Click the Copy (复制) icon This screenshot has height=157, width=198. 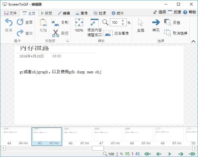pyautogui.click(x=56, y=22)
